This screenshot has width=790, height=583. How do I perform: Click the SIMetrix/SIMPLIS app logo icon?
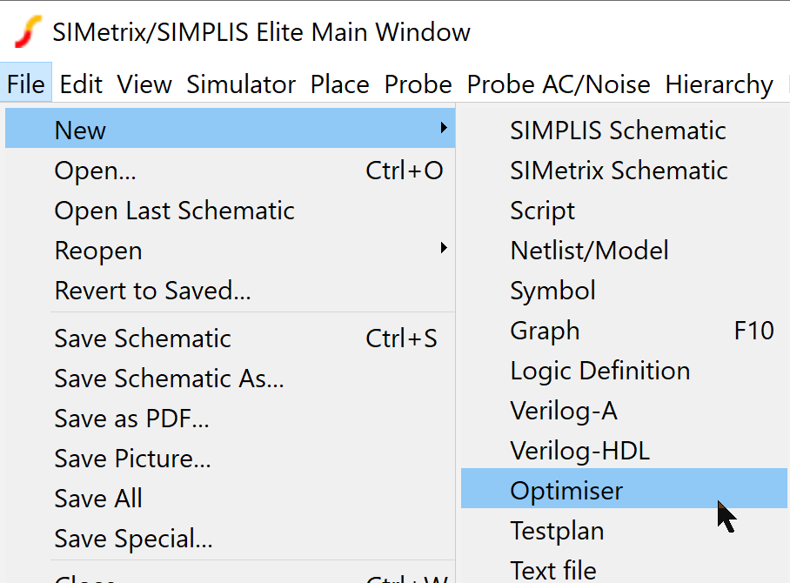point(28,33)
